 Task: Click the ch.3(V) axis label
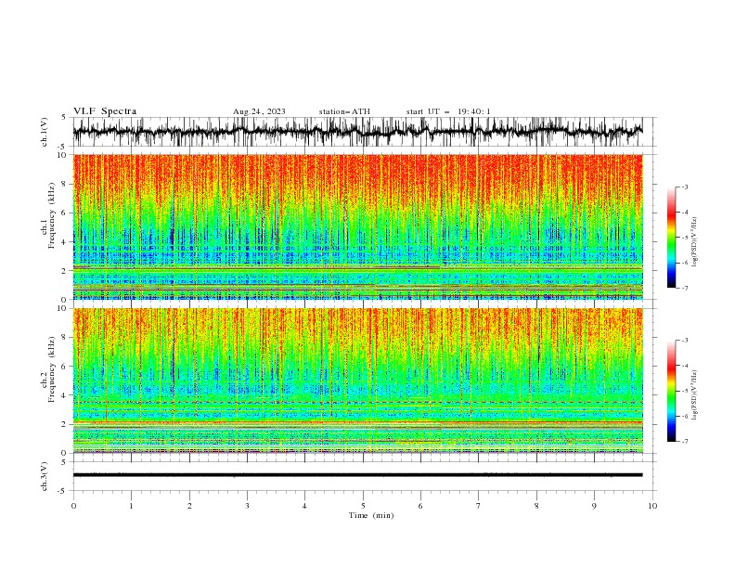[45, 476]
